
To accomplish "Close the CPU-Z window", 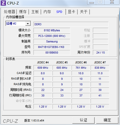I will 112,2.
